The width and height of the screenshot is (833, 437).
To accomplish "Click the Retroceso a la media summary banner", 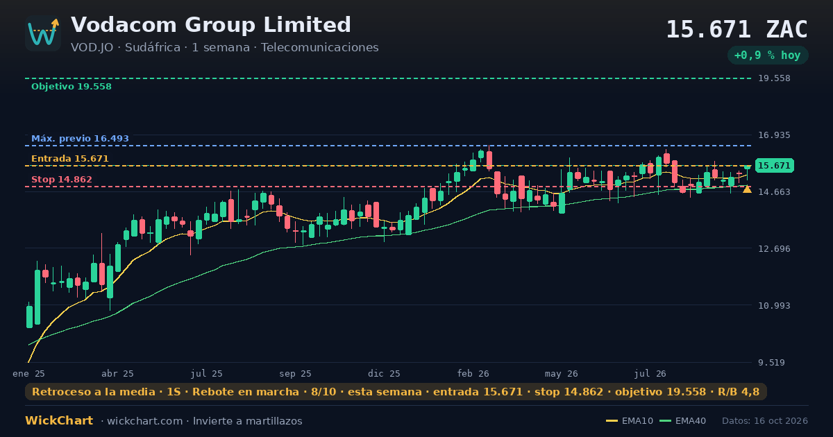I will 396,392.
